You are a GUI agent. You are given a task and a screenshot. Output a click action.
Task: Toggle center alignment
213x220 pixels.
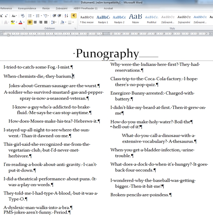pos(35,22)
